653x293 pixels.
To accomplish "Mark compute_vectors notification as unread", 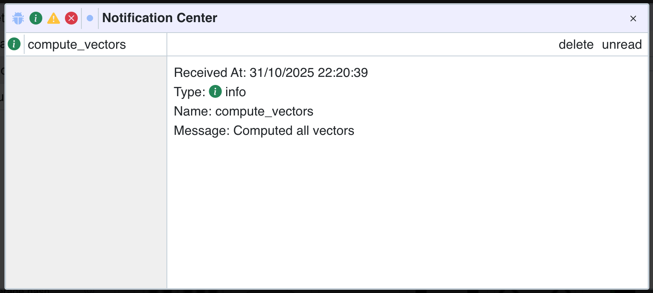I will (x=621, y=45).
